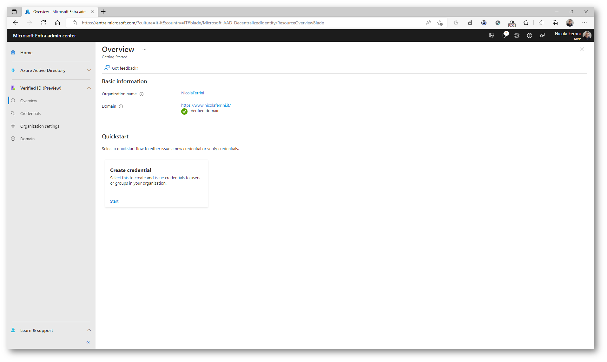Click the browser profile avatar
The height and width of the screenshot is (362, 607).
point(570,23)
